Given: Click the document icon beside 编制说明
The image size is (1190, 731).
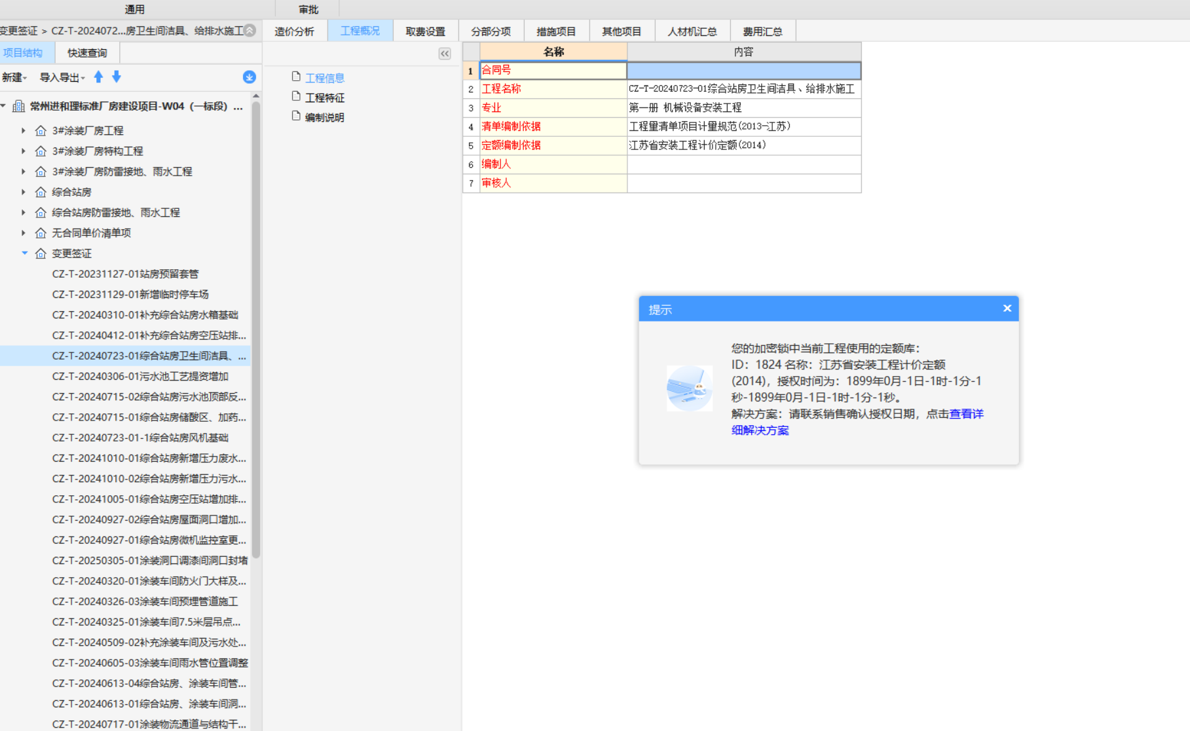Looking at the screenshot, I should [296, 116].
